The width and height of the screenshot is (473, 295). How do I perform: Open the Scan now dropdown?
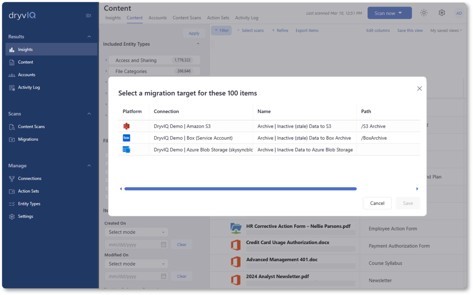tap(390, 13)
